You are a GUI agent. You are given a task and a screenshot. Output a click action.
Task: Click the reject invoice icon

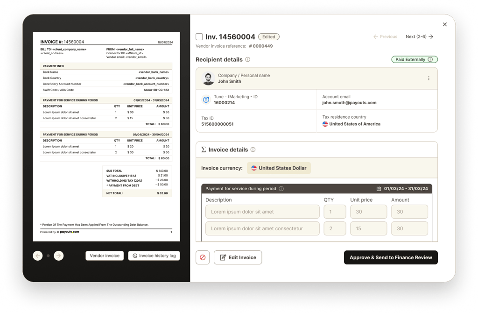tap(203, 257)
